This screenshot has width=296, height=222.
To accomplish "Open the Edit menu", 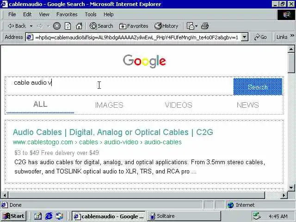I will click(27, 14).
